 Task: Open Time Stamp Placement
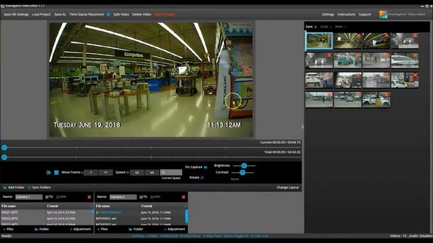point(87,14)
